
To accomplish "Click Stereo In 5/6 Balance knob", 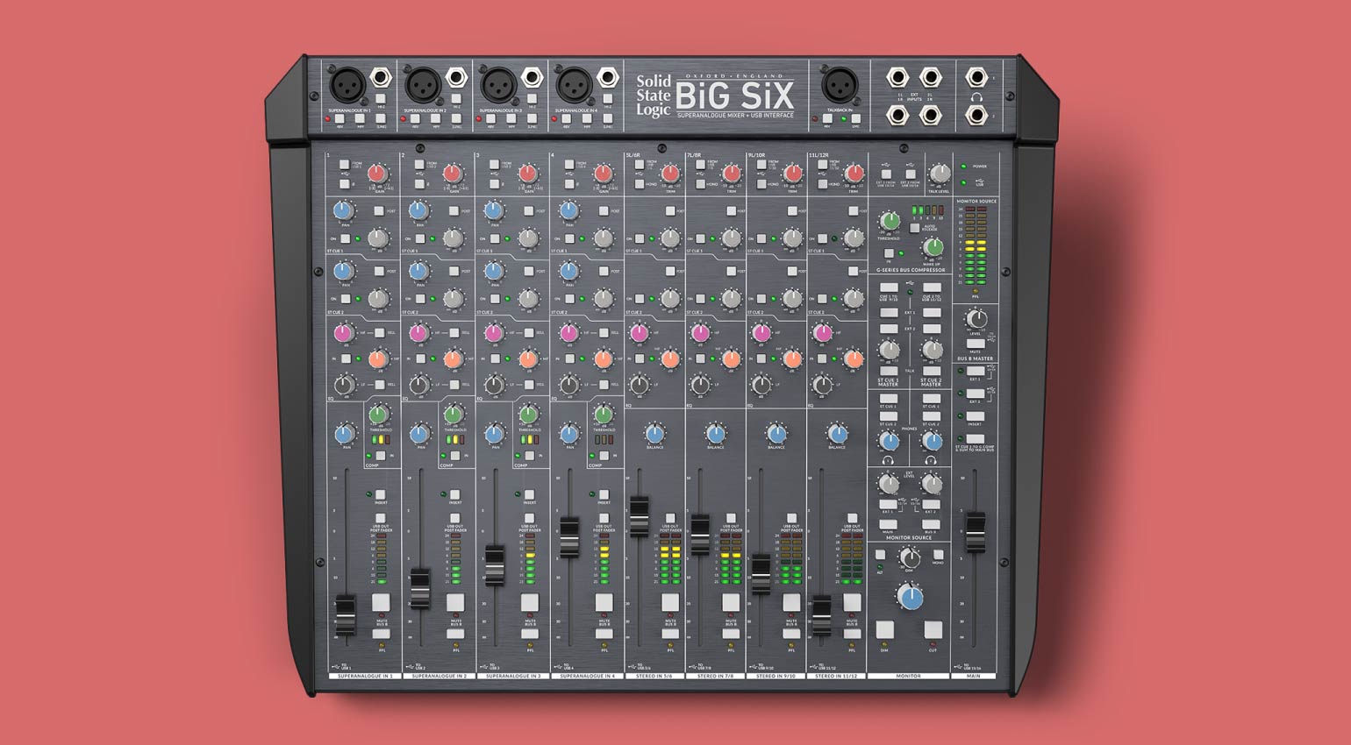I will click(x=654, y=432).
